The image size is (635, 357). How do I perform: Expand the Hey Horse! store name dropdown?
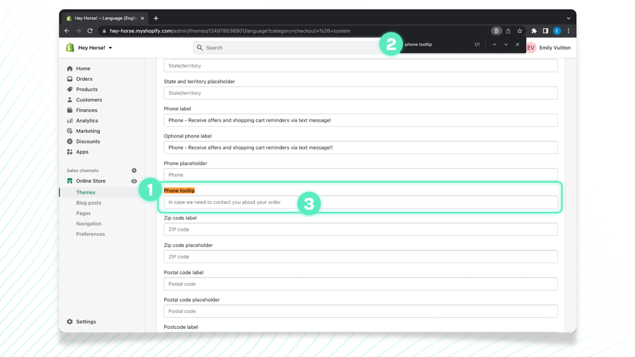(110, 47)
